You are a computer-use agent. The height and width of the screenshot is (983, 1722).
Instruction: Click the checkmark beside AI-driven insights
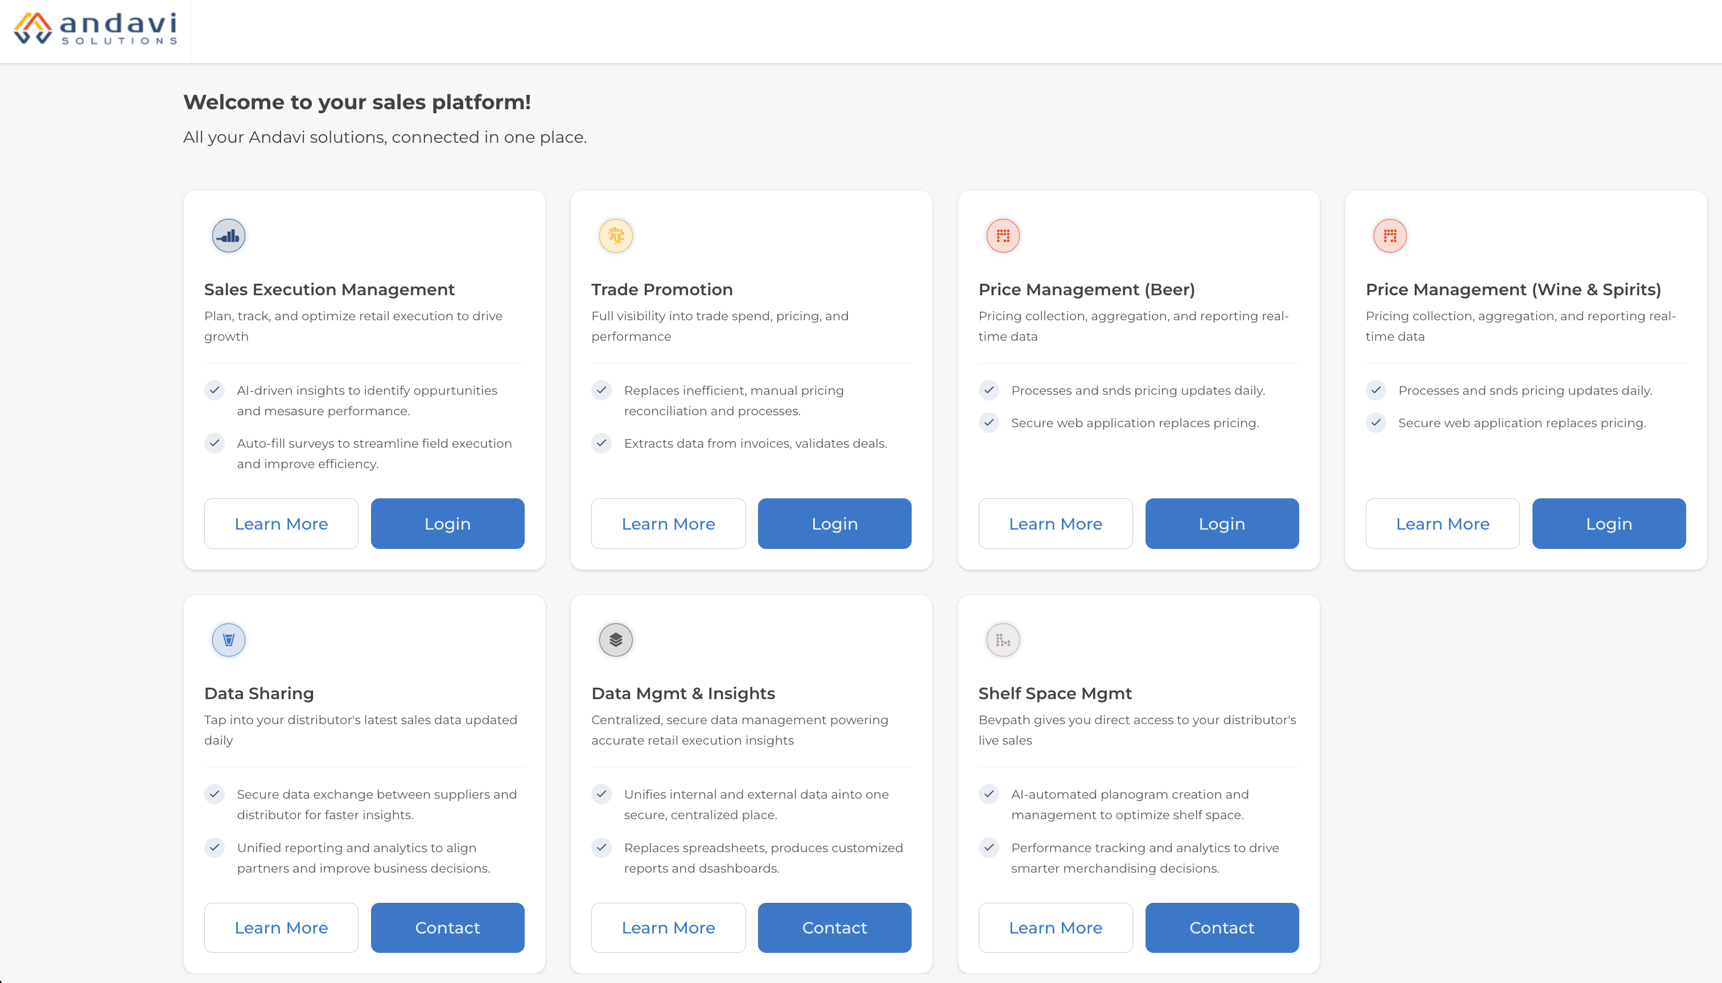pos(214,390)
